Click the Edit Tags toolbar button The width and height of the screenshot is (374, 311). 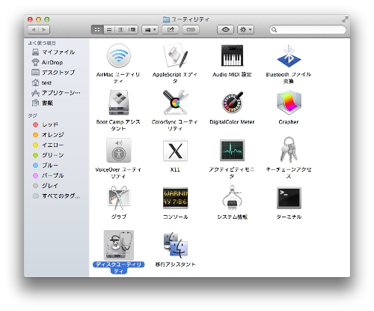point(191,30)
